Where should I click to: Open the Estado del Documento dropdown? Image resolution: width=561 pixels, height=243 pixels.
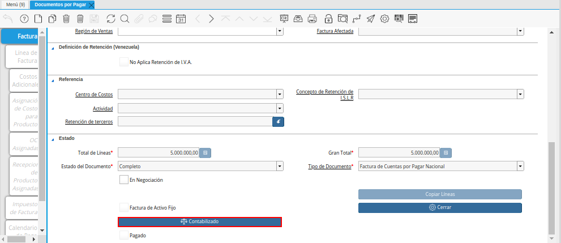tap(280, 167)
